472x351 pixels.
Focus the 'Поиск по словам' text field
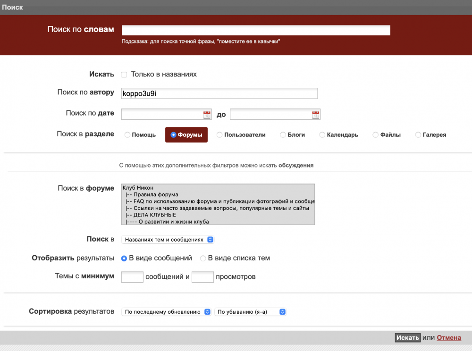point(256,30)
